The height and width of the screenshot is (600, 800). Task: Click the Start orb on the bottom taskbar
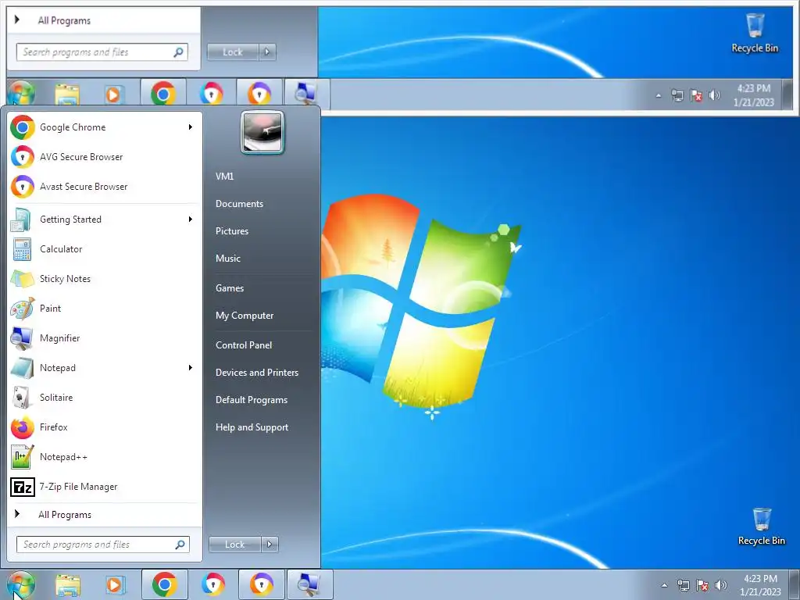(x=21, y=584)
